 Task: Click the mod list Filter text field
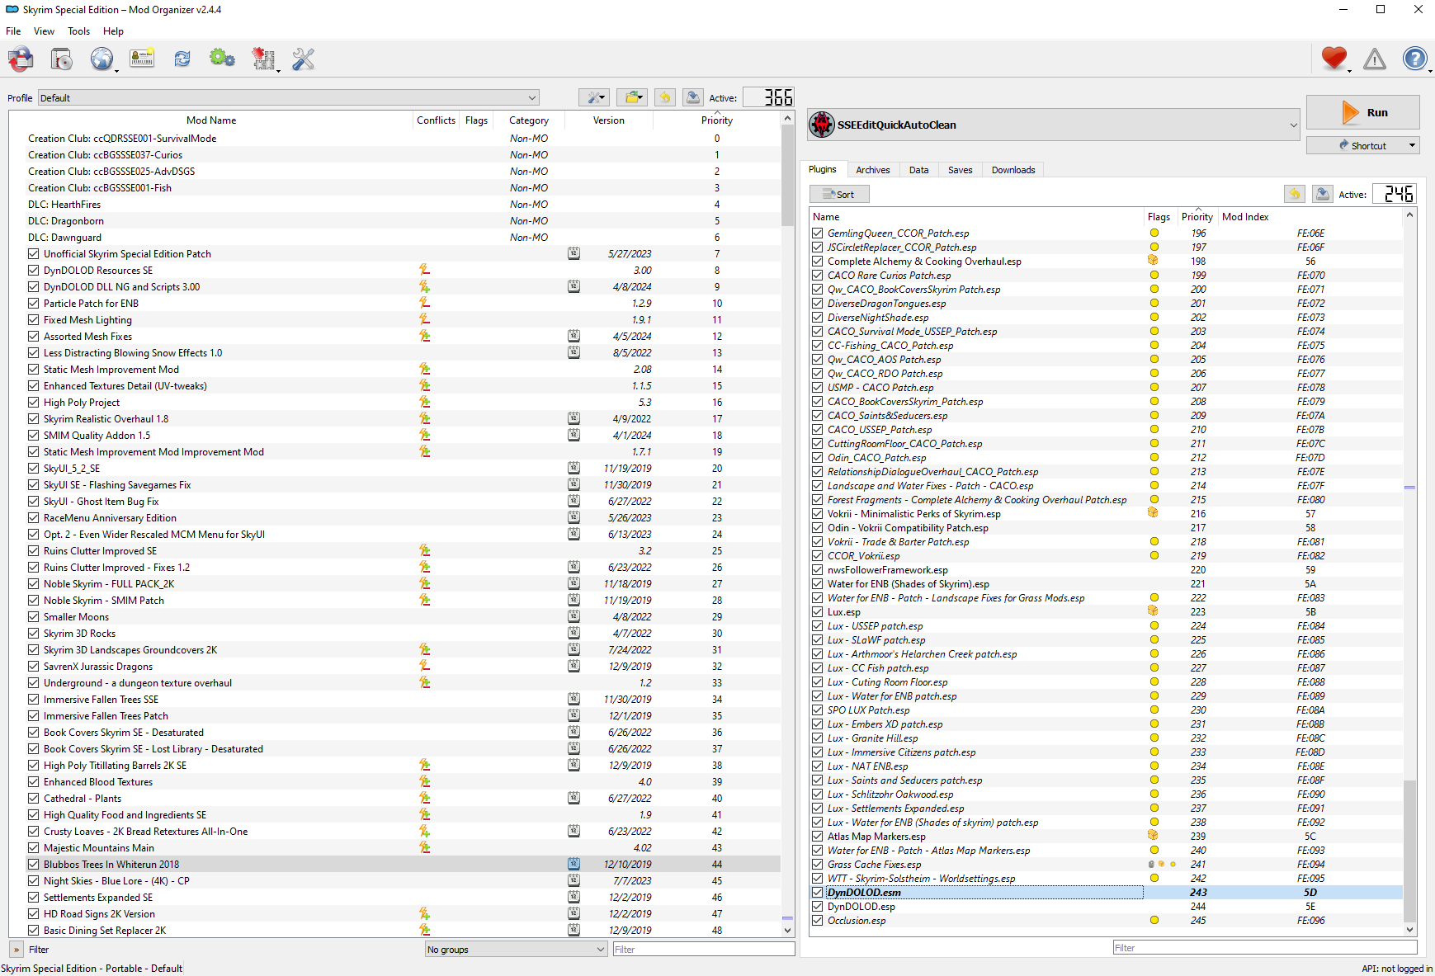pos(703,950)
